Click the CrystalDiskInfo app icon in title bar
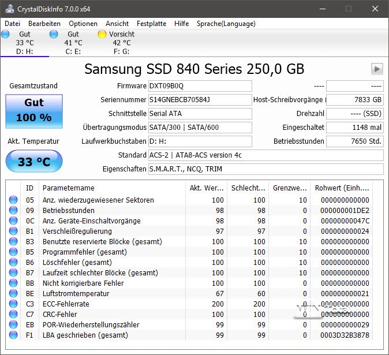 click(8, 9)
